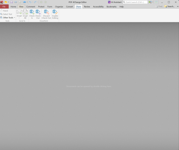Click the previous view green arrow icon
Image resolution: width=179 pixels, height=150 pixels.
tap(41, 2)
